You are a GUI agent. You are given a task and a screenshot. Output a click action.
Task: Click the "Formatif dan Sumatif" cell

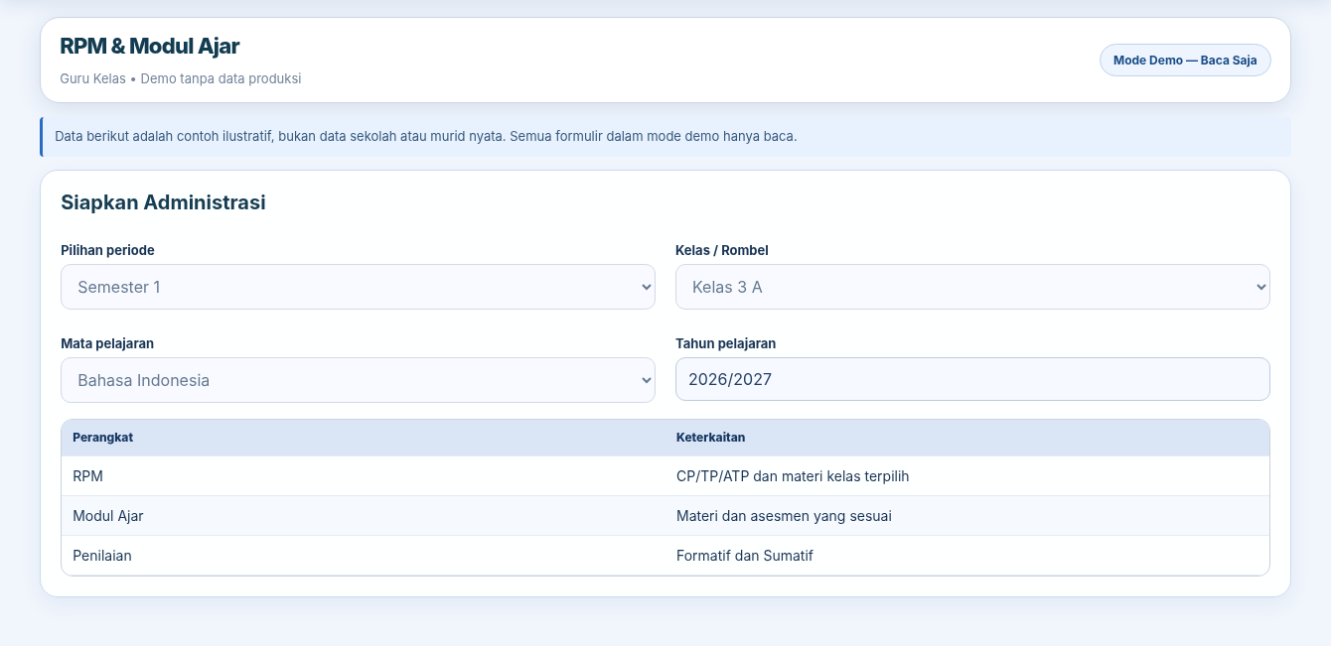pyautogui.click(x=966, y=556)
